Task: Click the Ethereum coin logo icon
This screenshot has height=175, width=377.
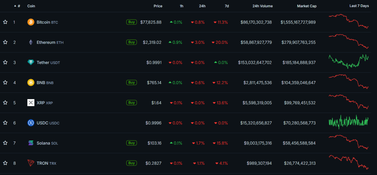Action: 31,42
